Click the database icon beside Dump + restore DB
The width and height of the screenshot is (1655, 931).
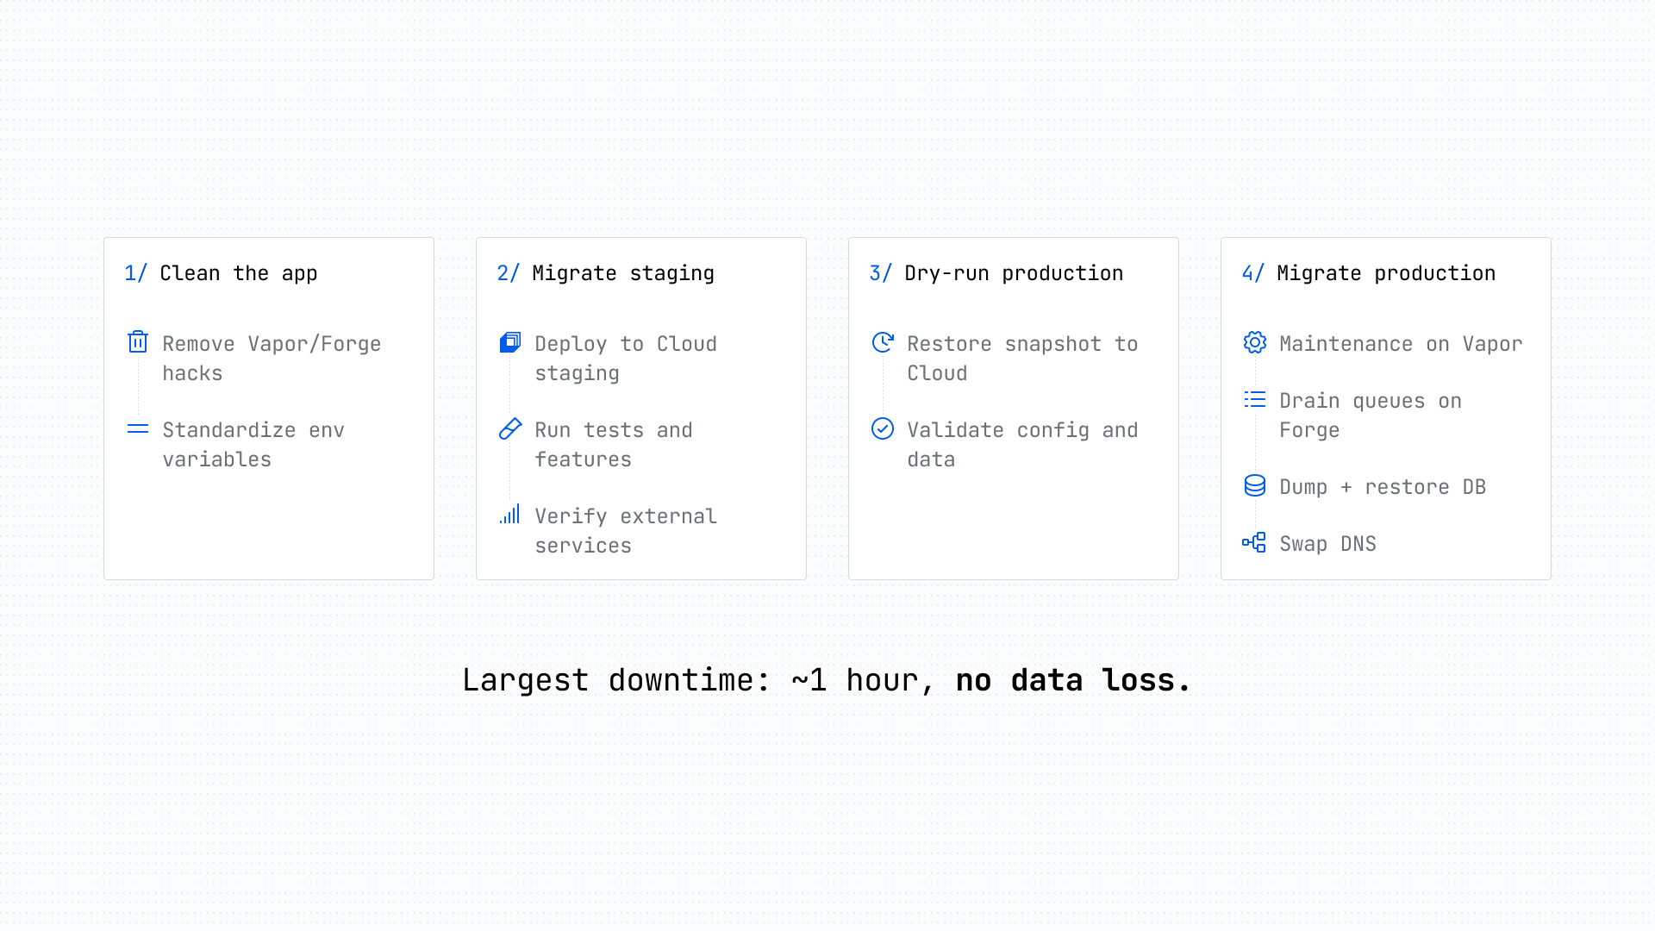click(1255, 485)
